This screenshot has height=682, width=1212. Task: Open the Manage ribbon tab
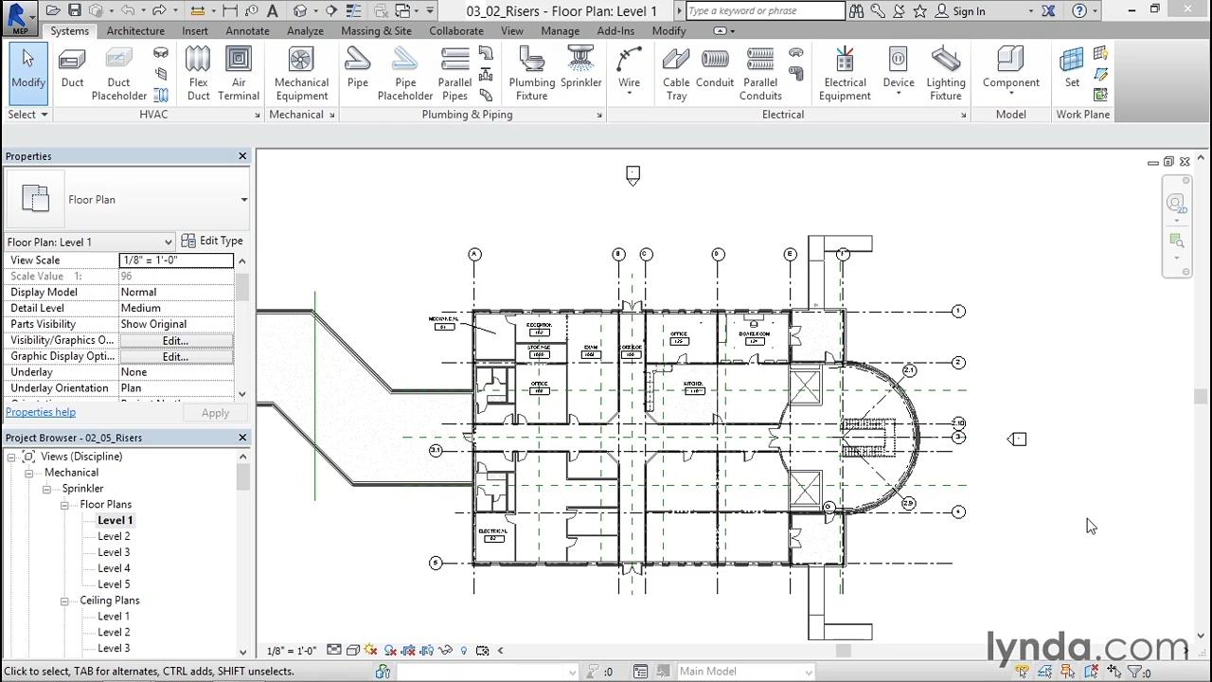point(560,30)
